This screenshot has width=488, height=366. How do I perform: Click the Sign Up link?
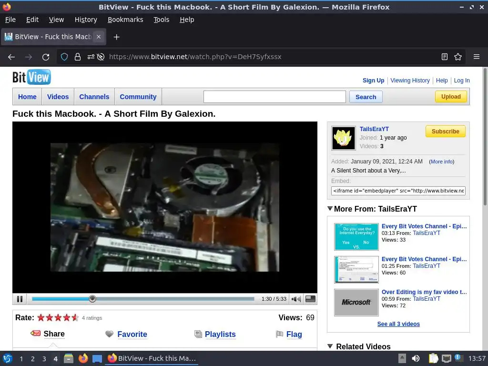pos(373,80)
